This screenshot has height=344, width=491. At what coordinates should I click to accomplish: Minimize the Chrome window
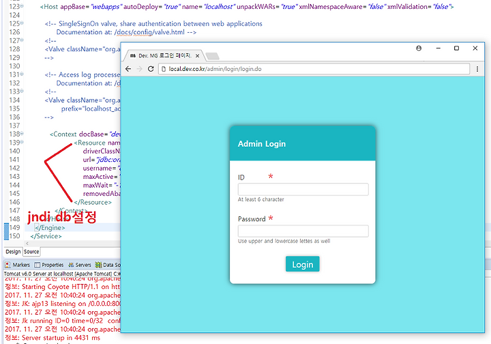point(438,48)
